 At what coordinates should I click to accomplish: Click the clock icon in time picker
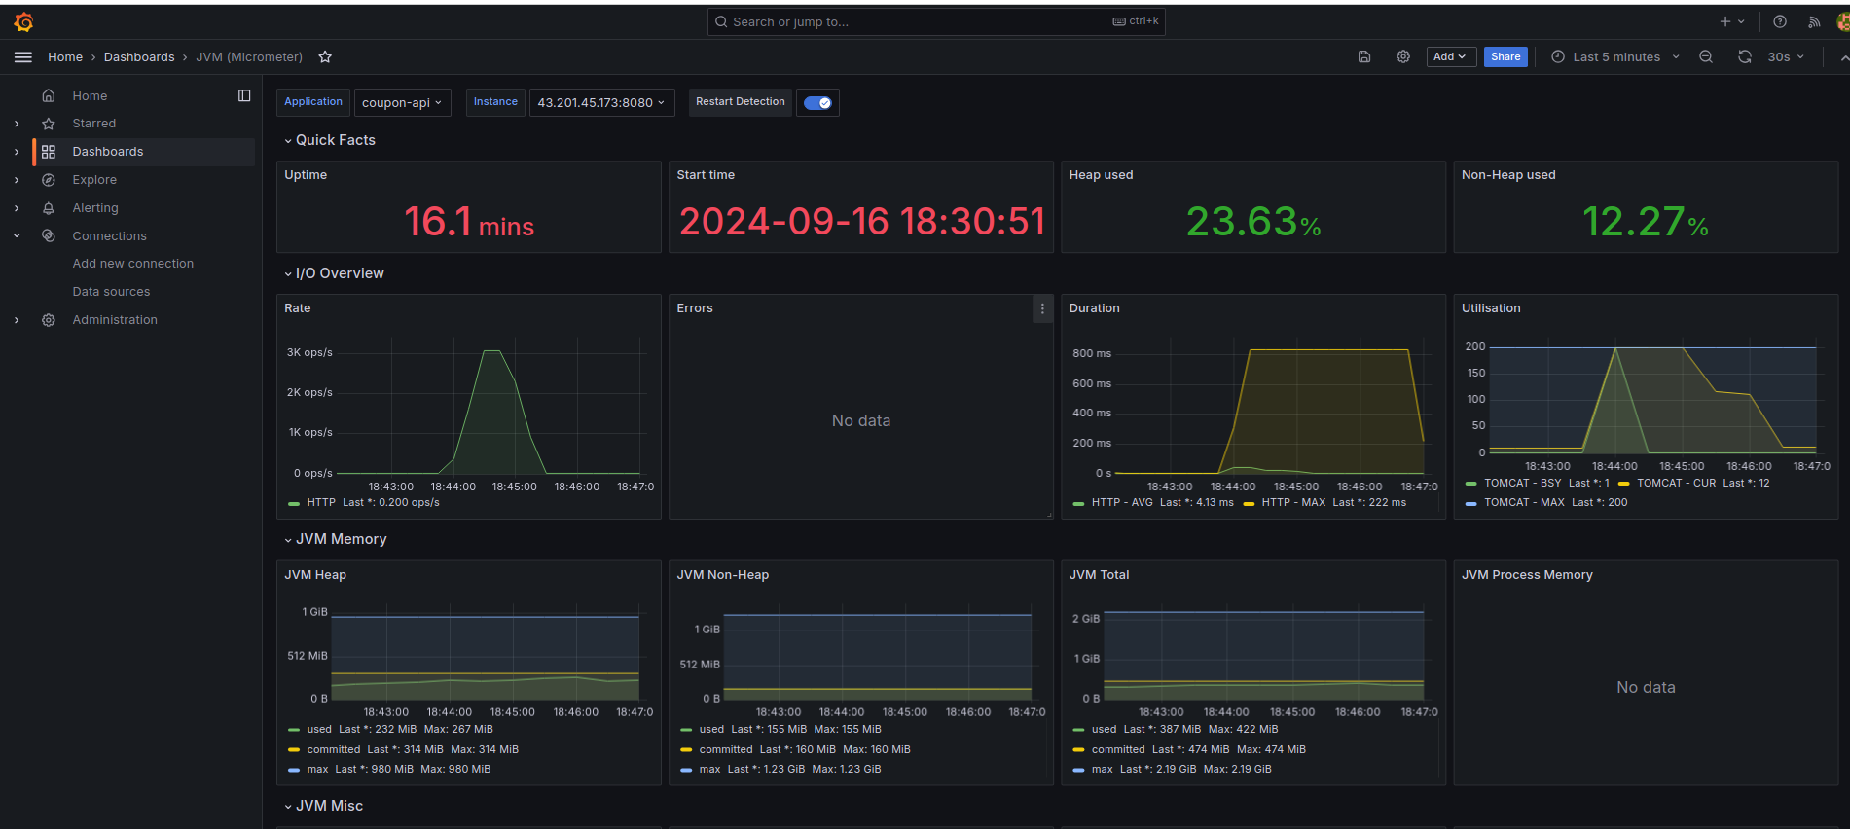point(1558,57)
